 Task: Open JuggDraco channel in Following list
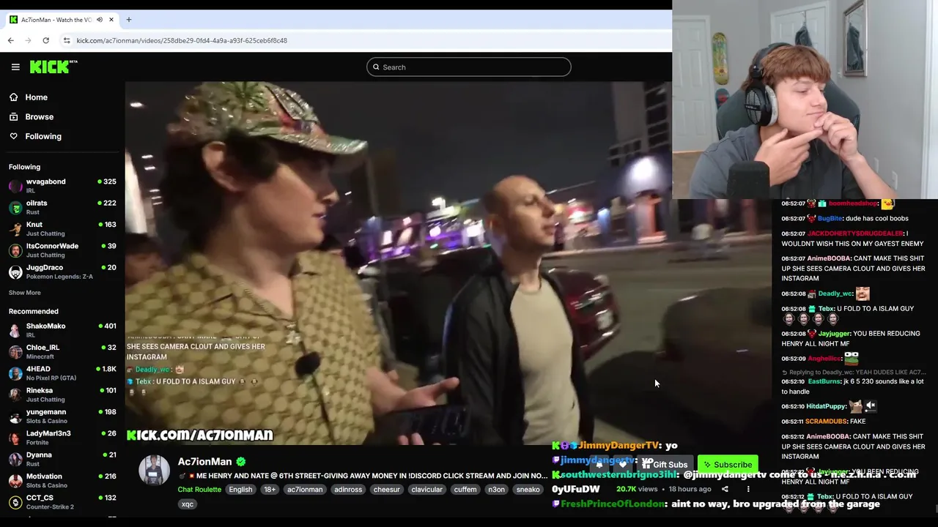pyautogui.click(x=62, y=272)
